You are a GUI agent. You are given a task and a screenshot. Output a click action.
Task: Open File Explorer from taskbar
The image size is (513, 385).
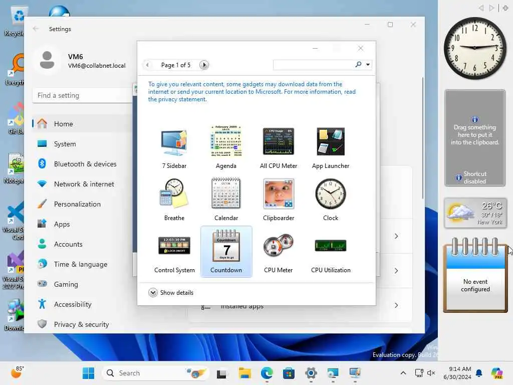click(244, 373)
